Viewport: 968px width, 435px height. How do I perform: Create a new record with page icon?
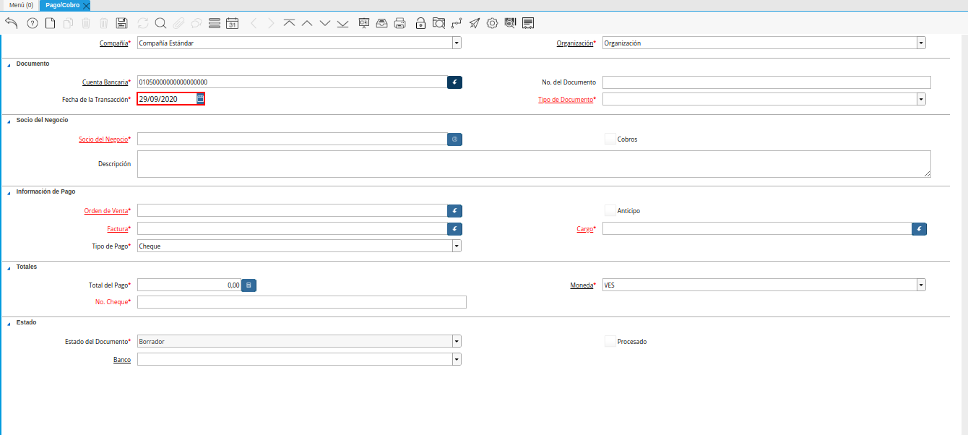pyautogui.click(x=50, y=23)
